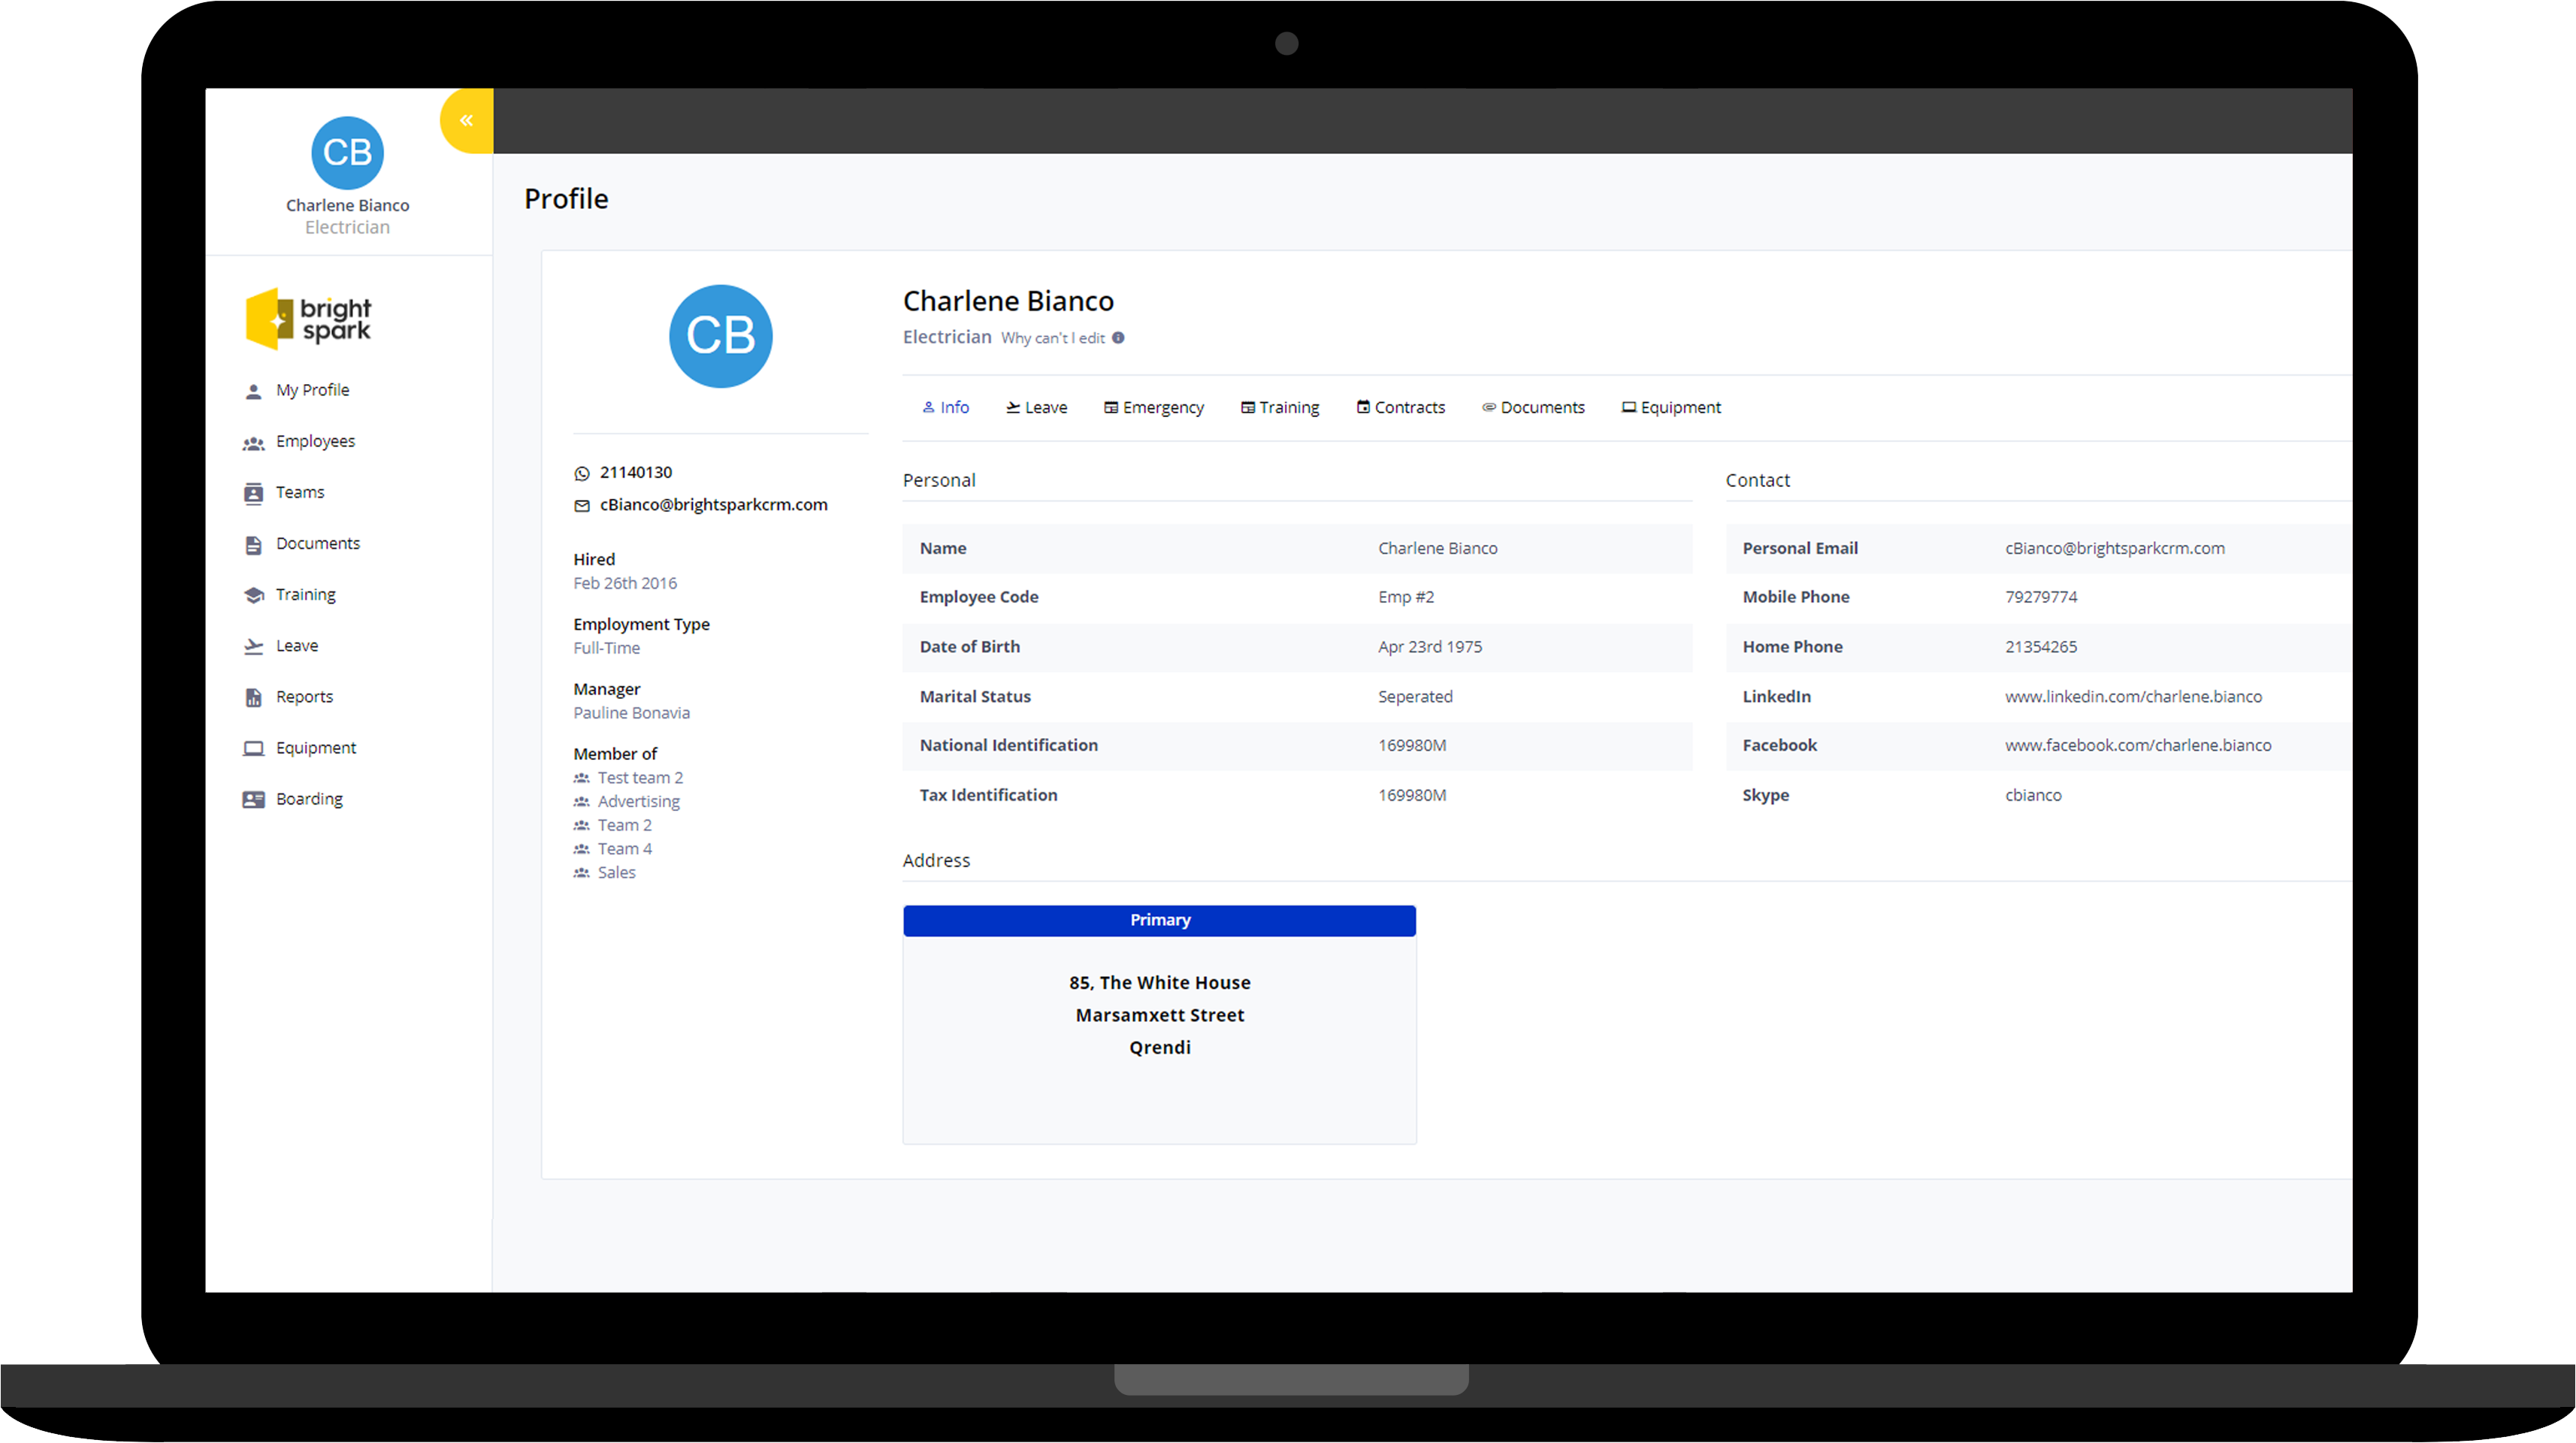Click address text '85, The White House'
The image size is (2576, 1443).
pyautogui.click(x=1159, y=982)
